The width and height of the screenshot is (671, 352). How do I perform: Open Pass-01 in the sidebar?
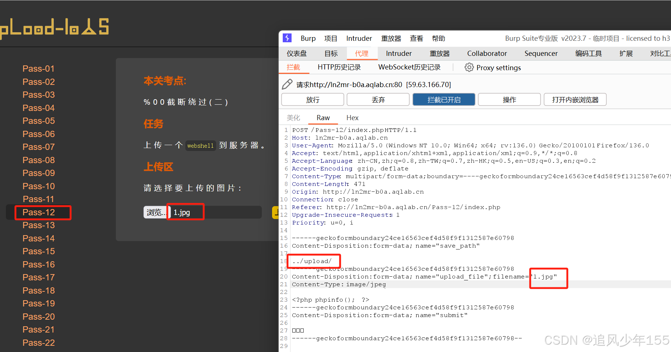pyautogui.click(x=39, y=69)
